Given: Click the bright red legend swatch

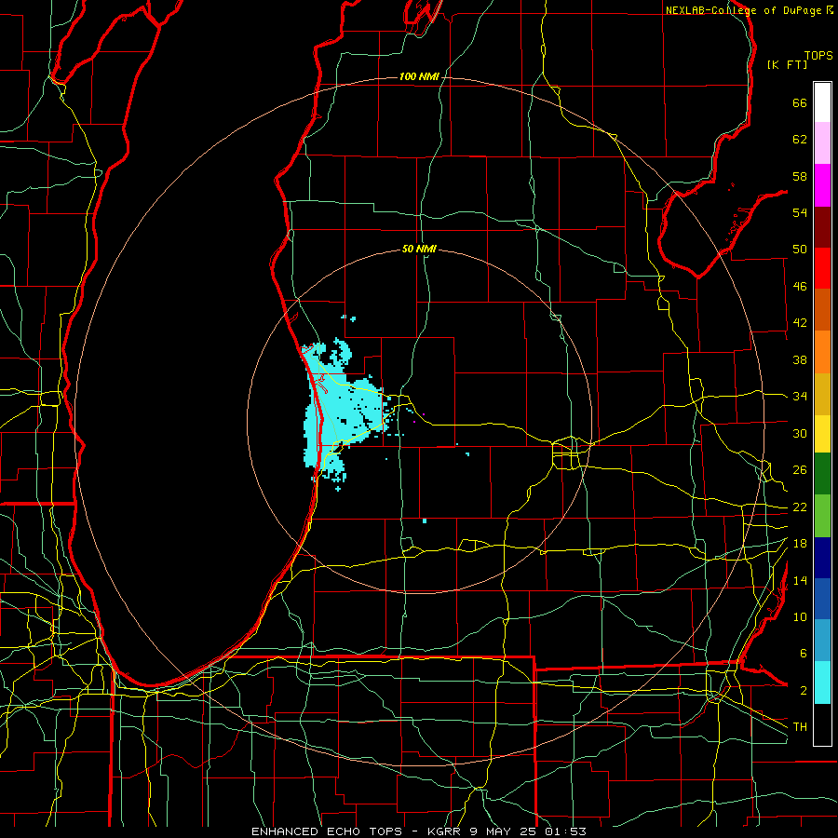Looking at the screenshot, I should coord(822,268).
